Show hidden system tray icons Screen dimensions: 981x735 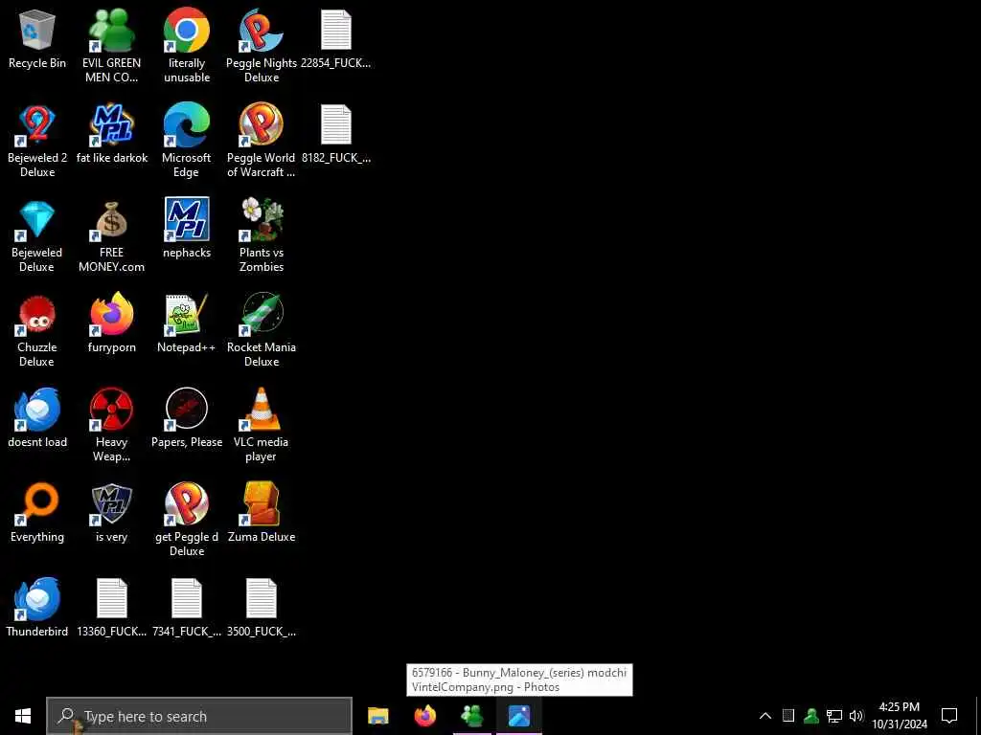pyautogui.click(x=765, y=716)
